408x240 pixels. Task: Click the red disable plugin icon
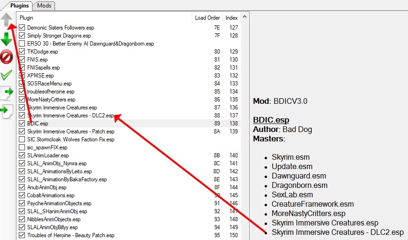click(6, 57)
